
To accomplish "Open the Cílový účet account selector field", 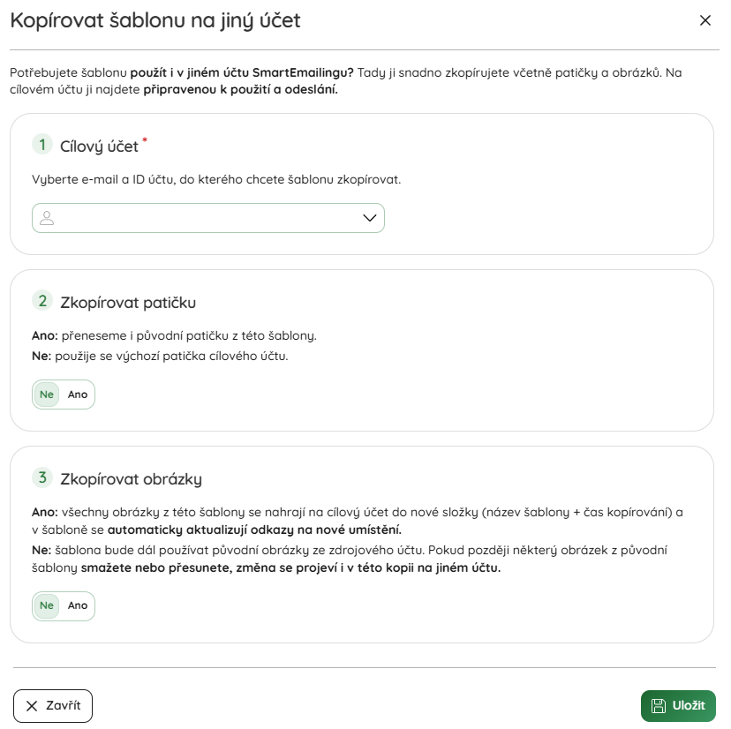I will coord(207,218).
